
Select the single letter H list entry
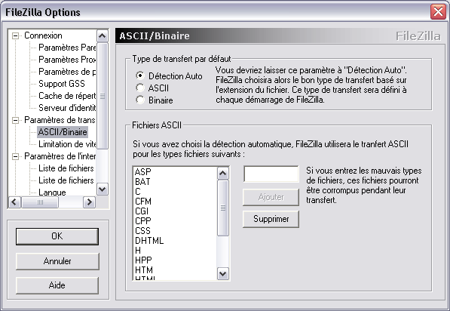(x=138, y=251)
